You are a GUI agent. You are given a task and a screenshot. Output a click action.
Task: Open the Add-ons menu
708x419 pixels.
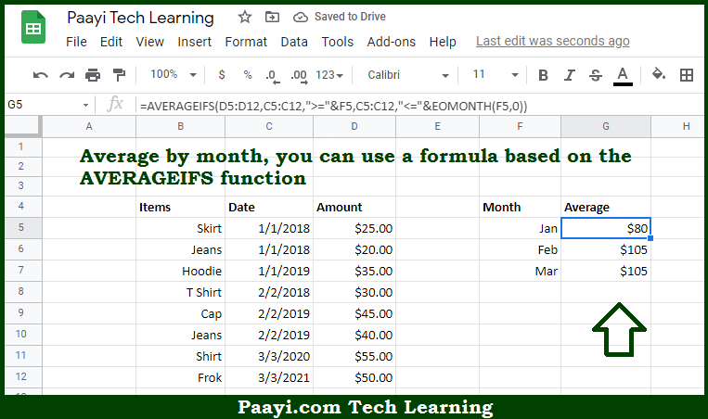[391, 42]
